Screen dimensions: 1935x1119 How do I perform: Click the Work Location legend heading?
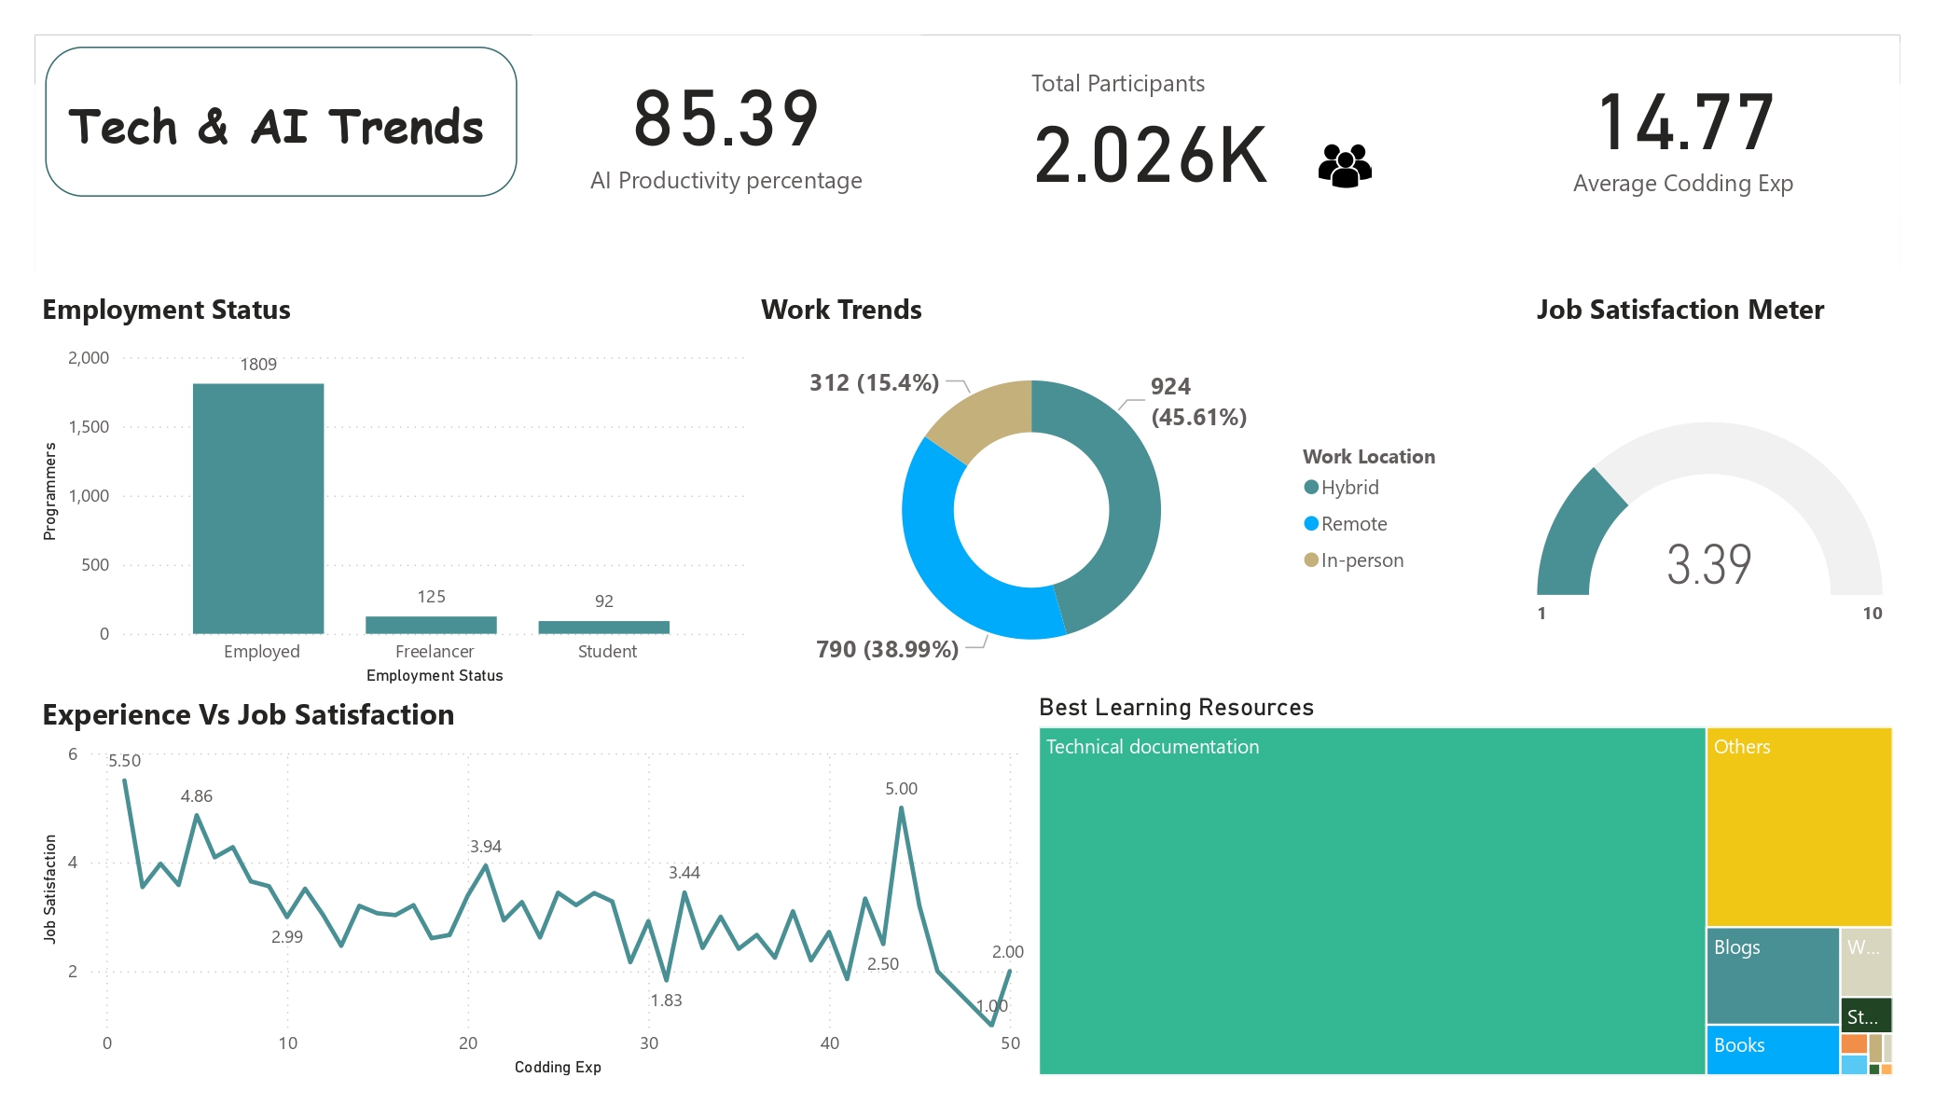[1369, 457]
